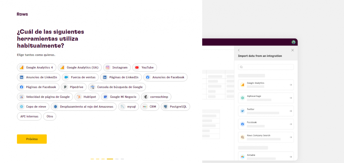Image resolution: width=344 pixels, height=163 pixels.
Task: Click the integration search field
Action: point(266,67)
